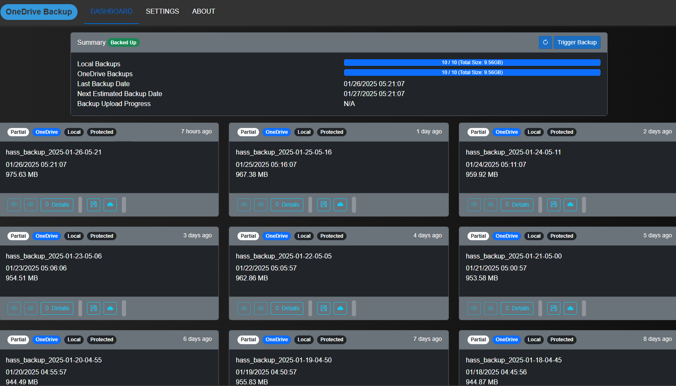
Task: Click the Backup Upload Progress N/A value
Action: [x=349, y=104]
